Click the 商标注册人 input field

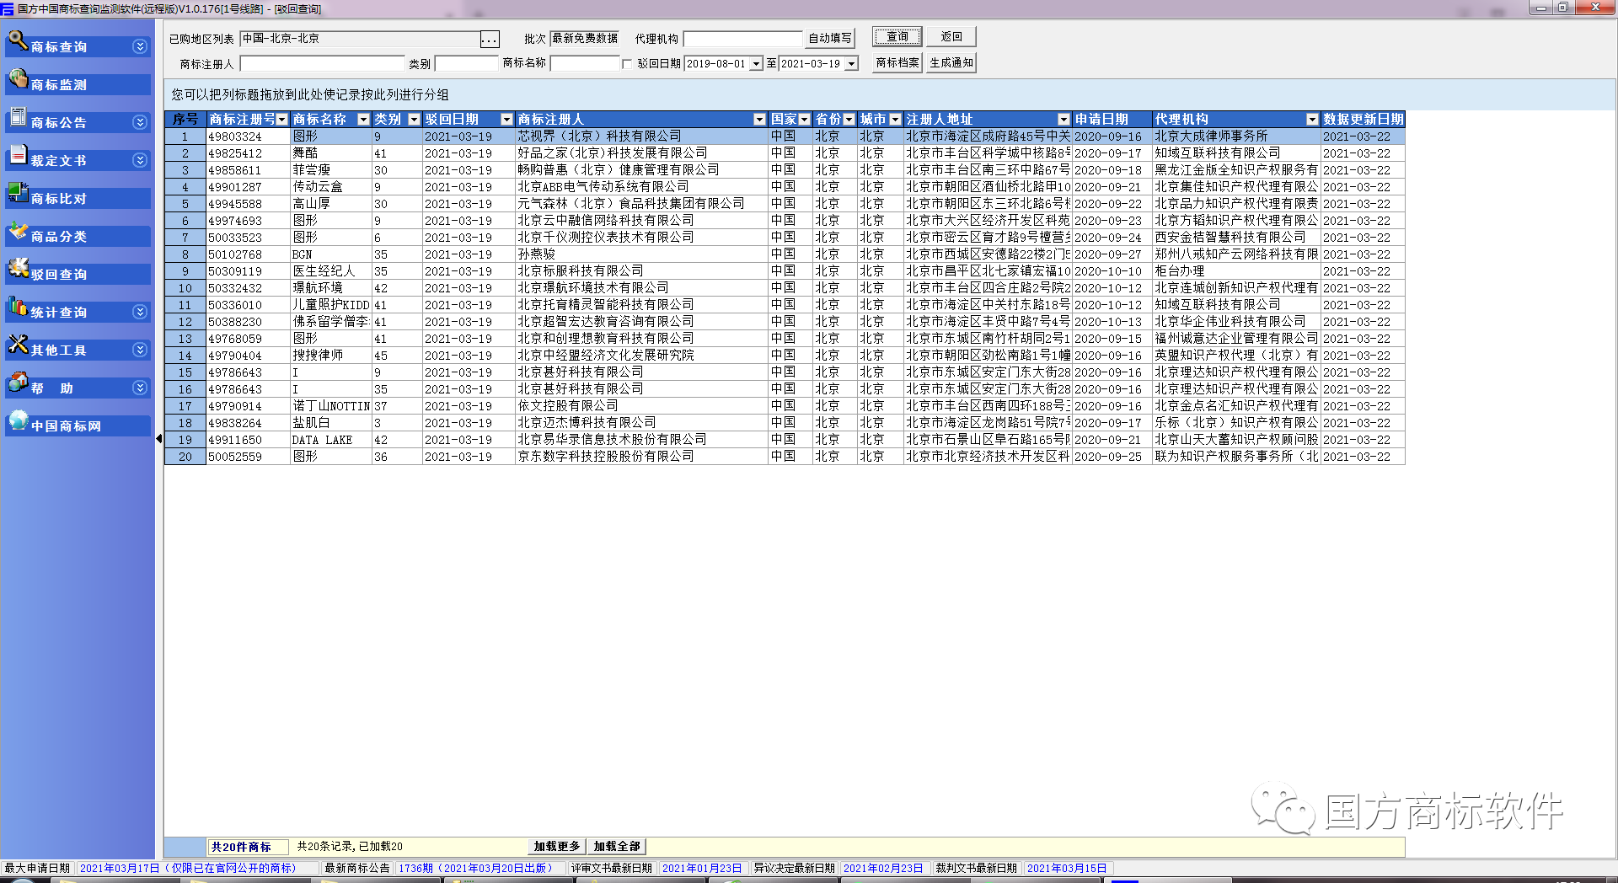[x=322, y=64]
